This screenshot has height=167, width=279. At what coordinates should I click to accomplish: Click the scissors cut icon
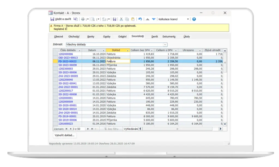121,19
